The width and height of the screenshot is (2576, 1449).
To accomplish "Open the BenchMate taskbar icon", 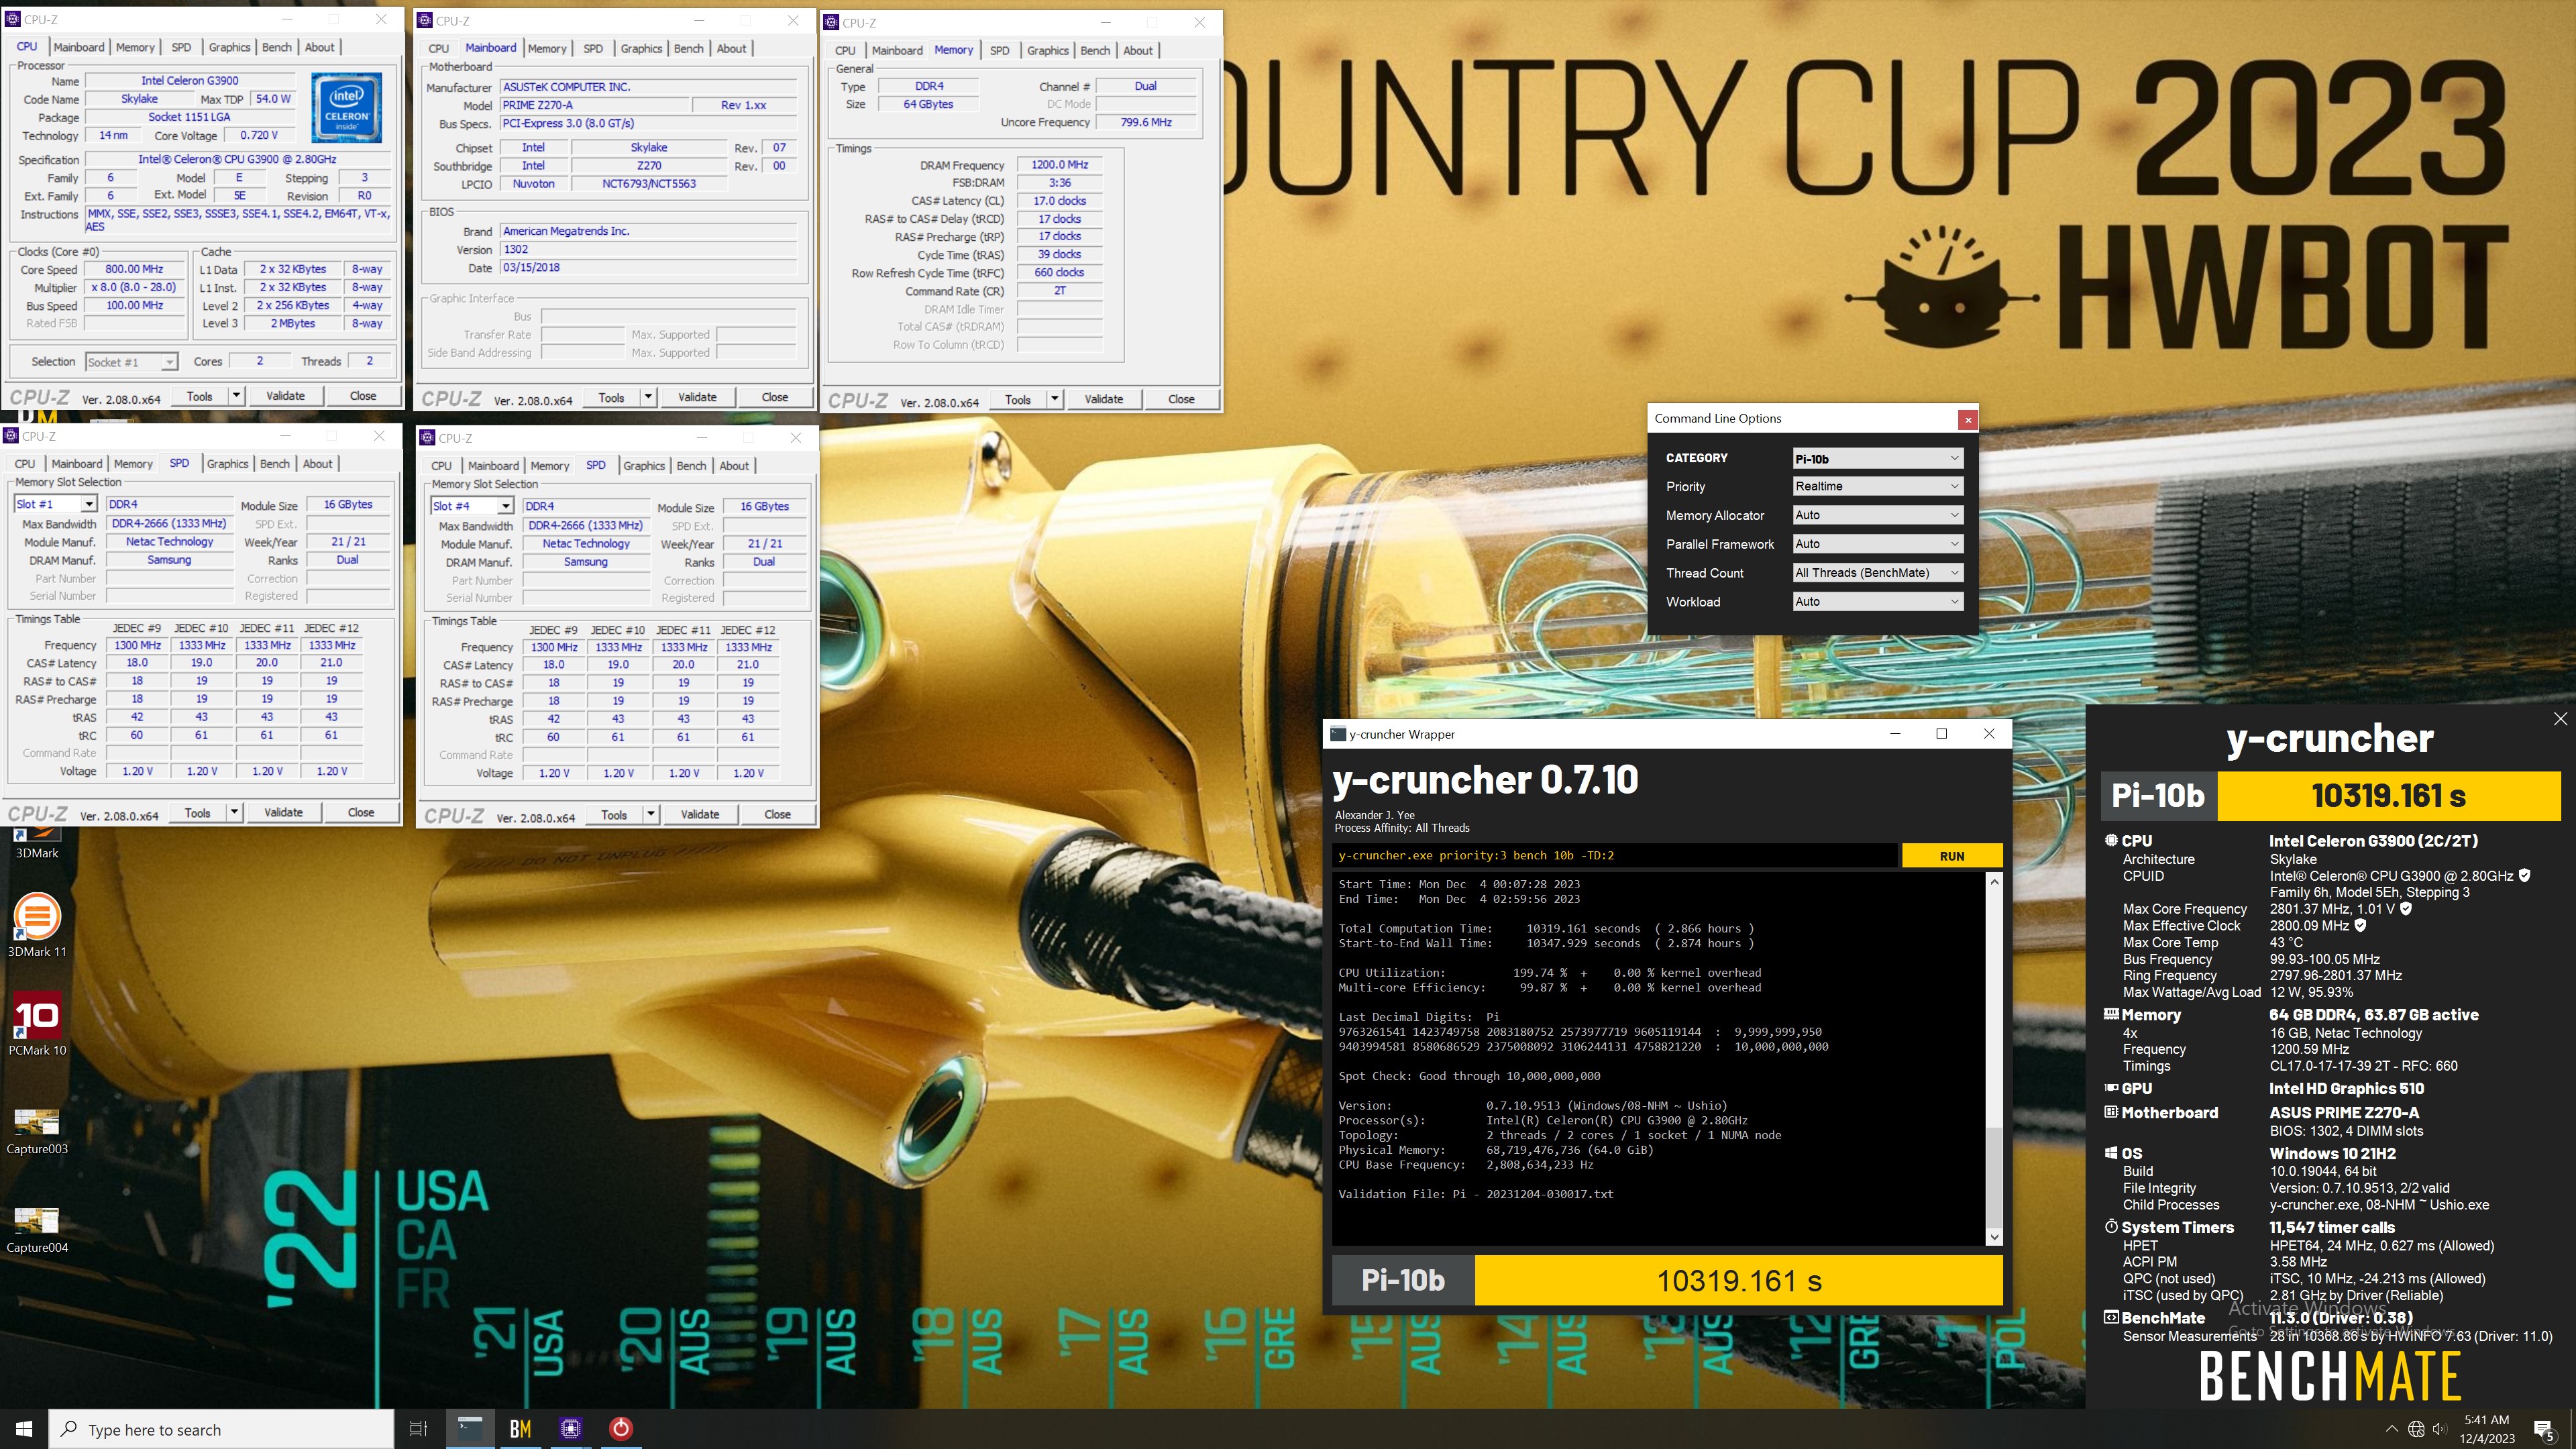I will (x=520, y=1429).
